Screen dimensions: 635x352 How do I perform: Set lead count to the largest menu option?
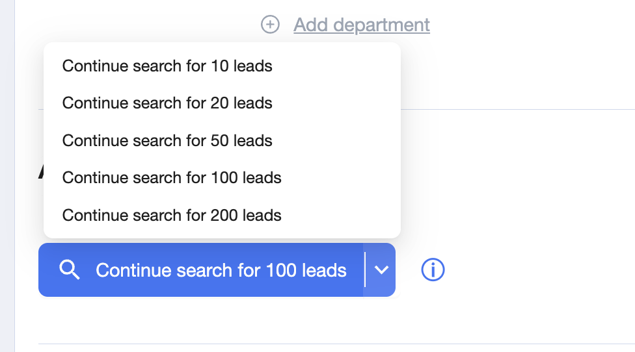pyautogui.click(x=222, y=216)
